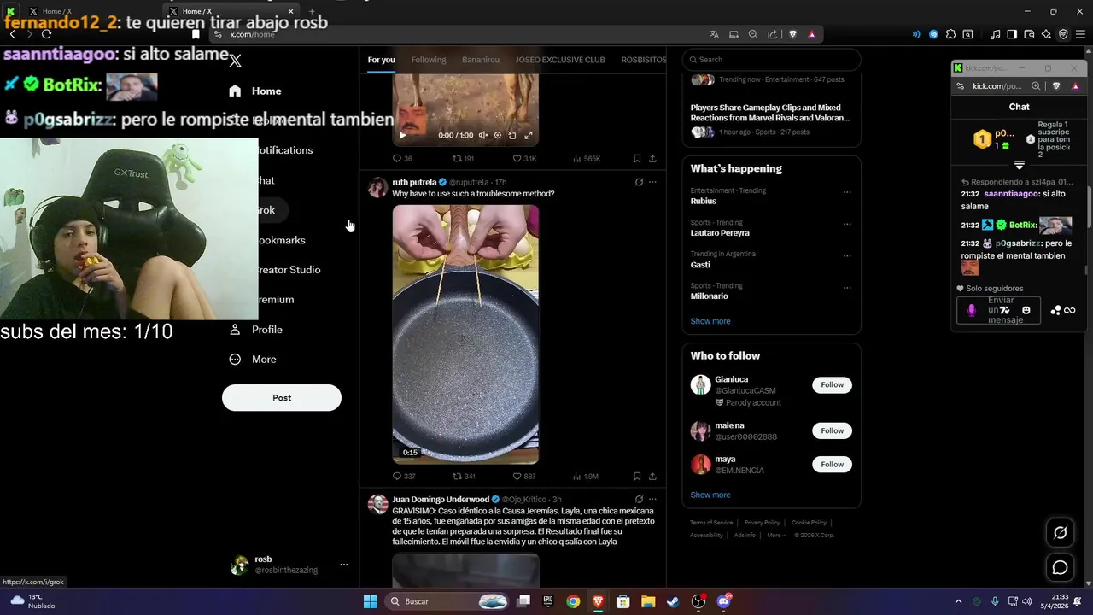Reply to post with 36 comments
This screenshot has width=1093, height=615.
tap(402, 159)
